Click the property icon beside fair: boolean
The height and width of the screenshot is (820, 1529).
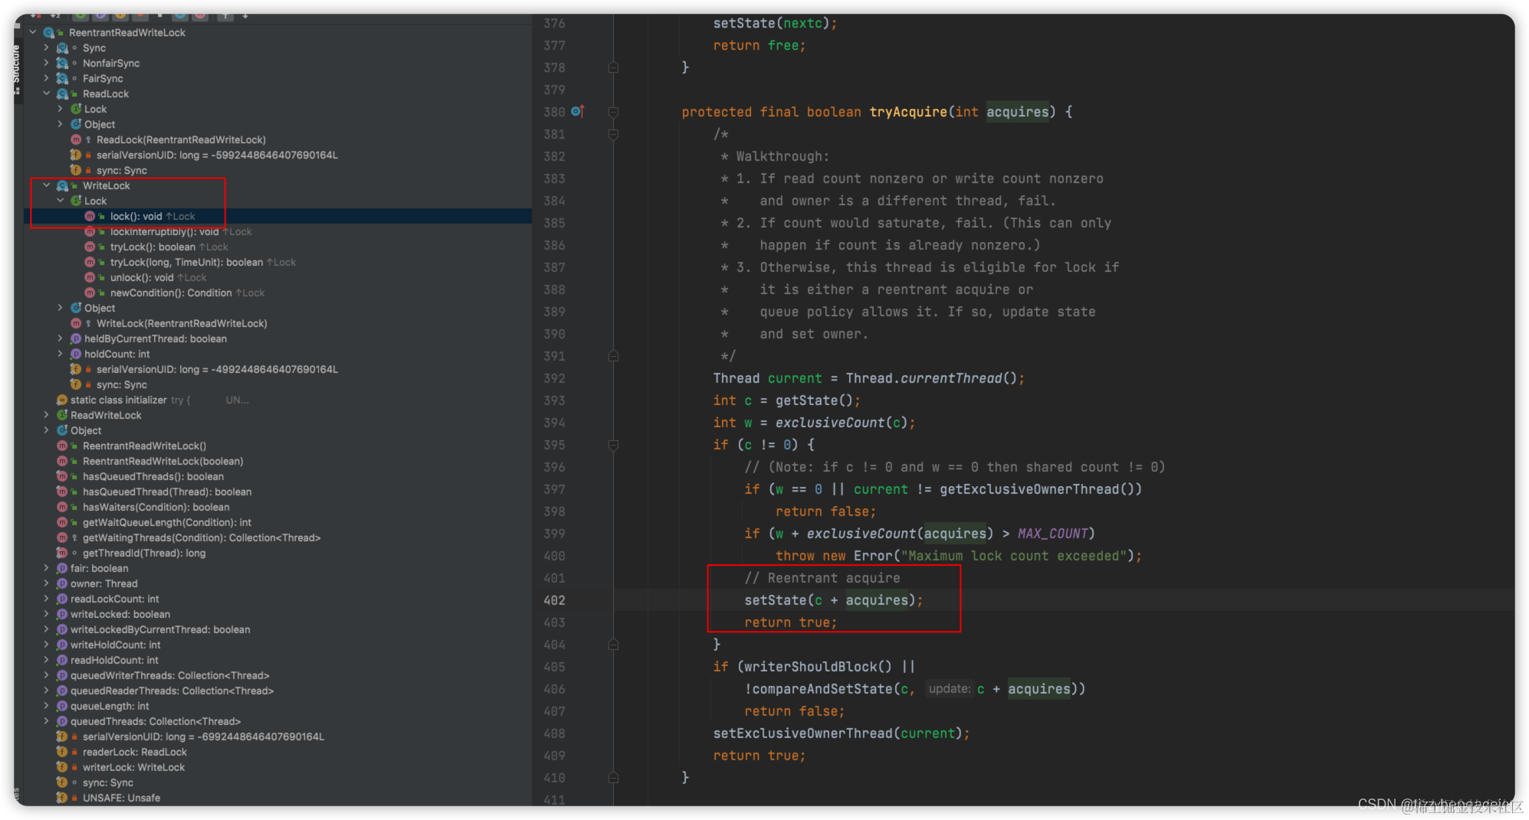(x=62, y=569)
